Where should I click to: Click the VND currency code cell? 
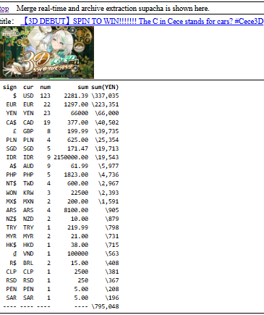28,253
